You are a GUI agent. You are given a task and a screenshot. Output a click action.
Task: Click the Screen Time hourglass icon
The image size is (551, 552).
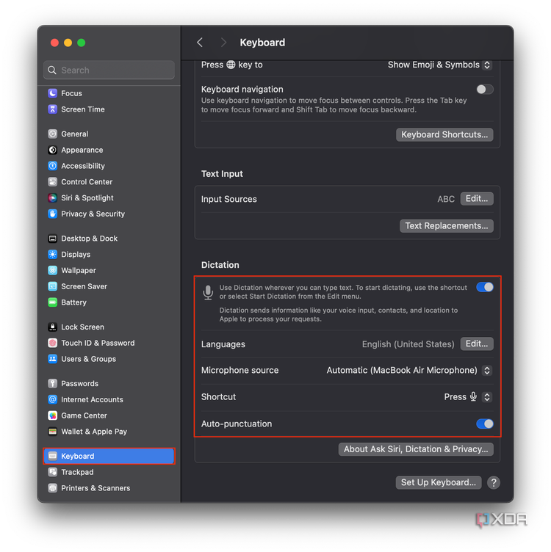click(52, 109)
